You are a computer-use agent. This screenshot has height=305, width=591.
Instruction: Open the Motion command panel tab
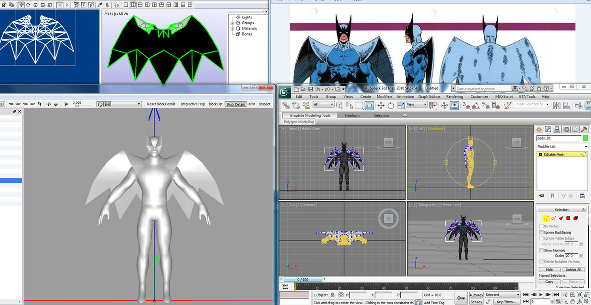tap(566, 129)
